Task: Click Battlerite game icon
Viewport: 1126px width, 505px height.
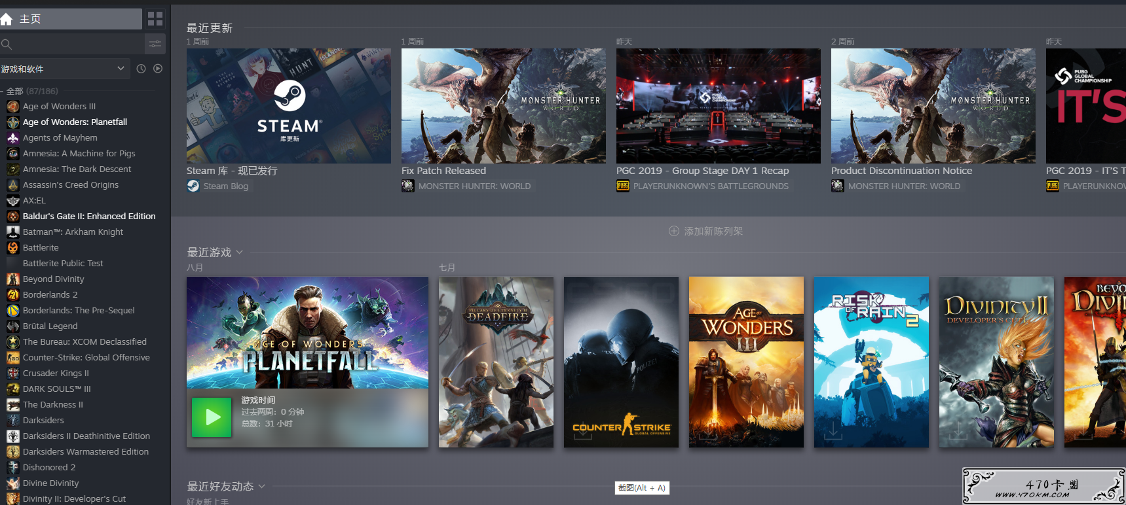Action: tap(13, 248)
